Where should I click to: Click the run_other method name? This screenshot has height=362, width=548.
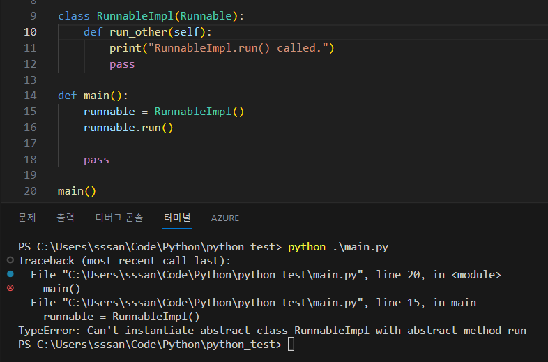[x=138, y=32]
